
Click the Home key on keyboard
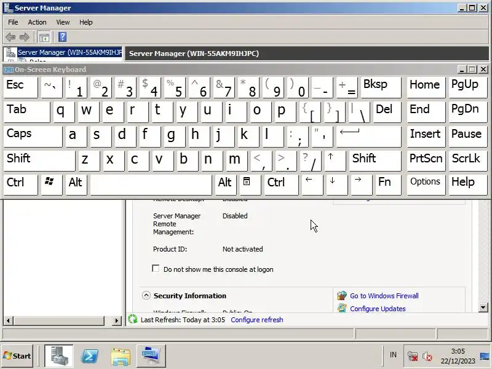pyautogui.click(x=426, y=87)
